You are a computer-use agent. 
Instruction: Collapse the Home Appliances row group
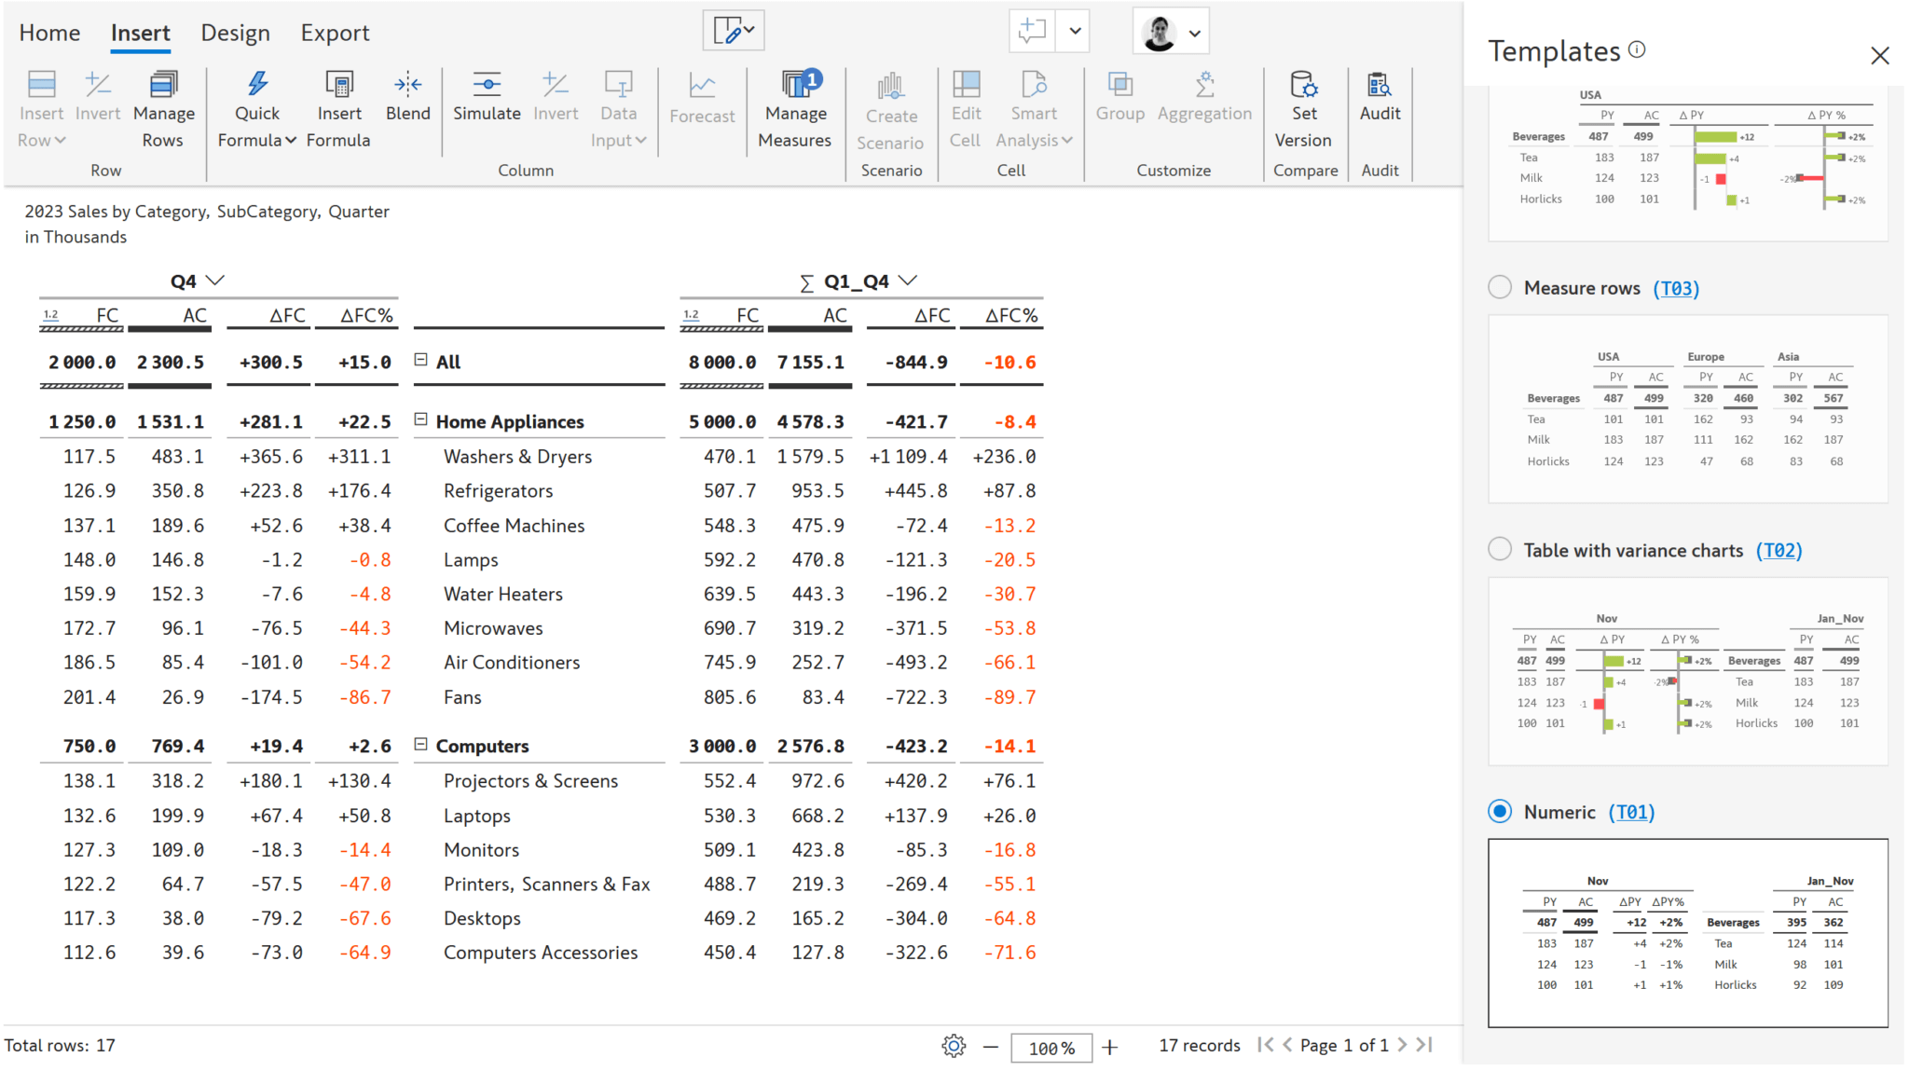pyautogui.click(x=420, y=420)
